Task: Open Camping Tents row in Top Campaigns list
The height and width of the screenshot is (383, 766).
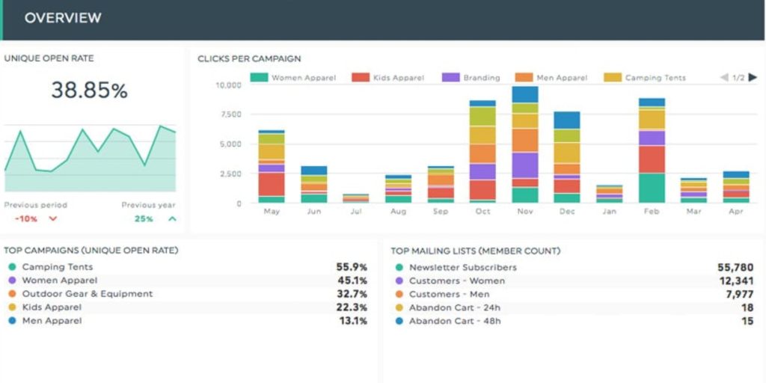Action: [58, 267]
